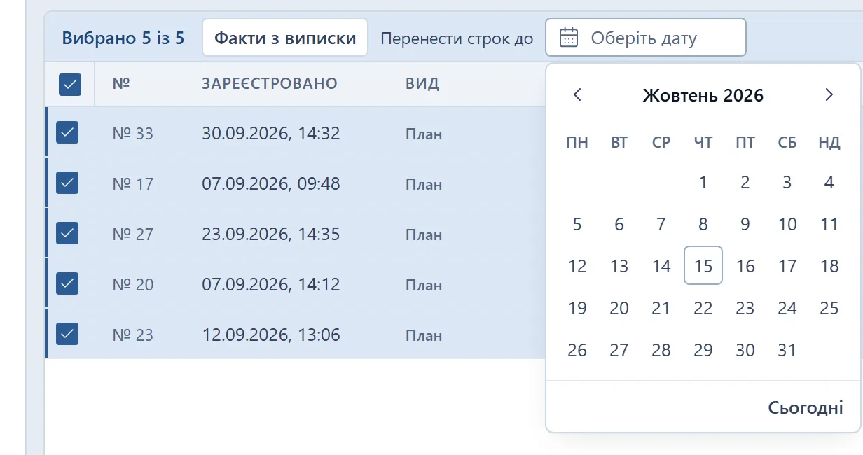Choose day 31 in the calendar
The width and height of the screenshot is (863, 455).
pos(787,350)
